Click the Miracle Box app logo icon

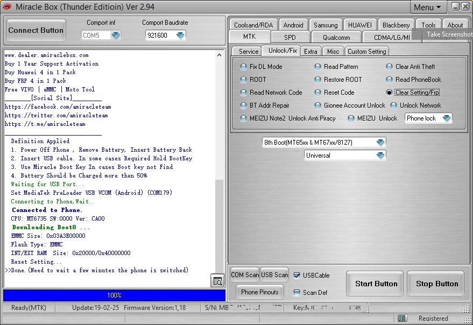pos(6,6)
